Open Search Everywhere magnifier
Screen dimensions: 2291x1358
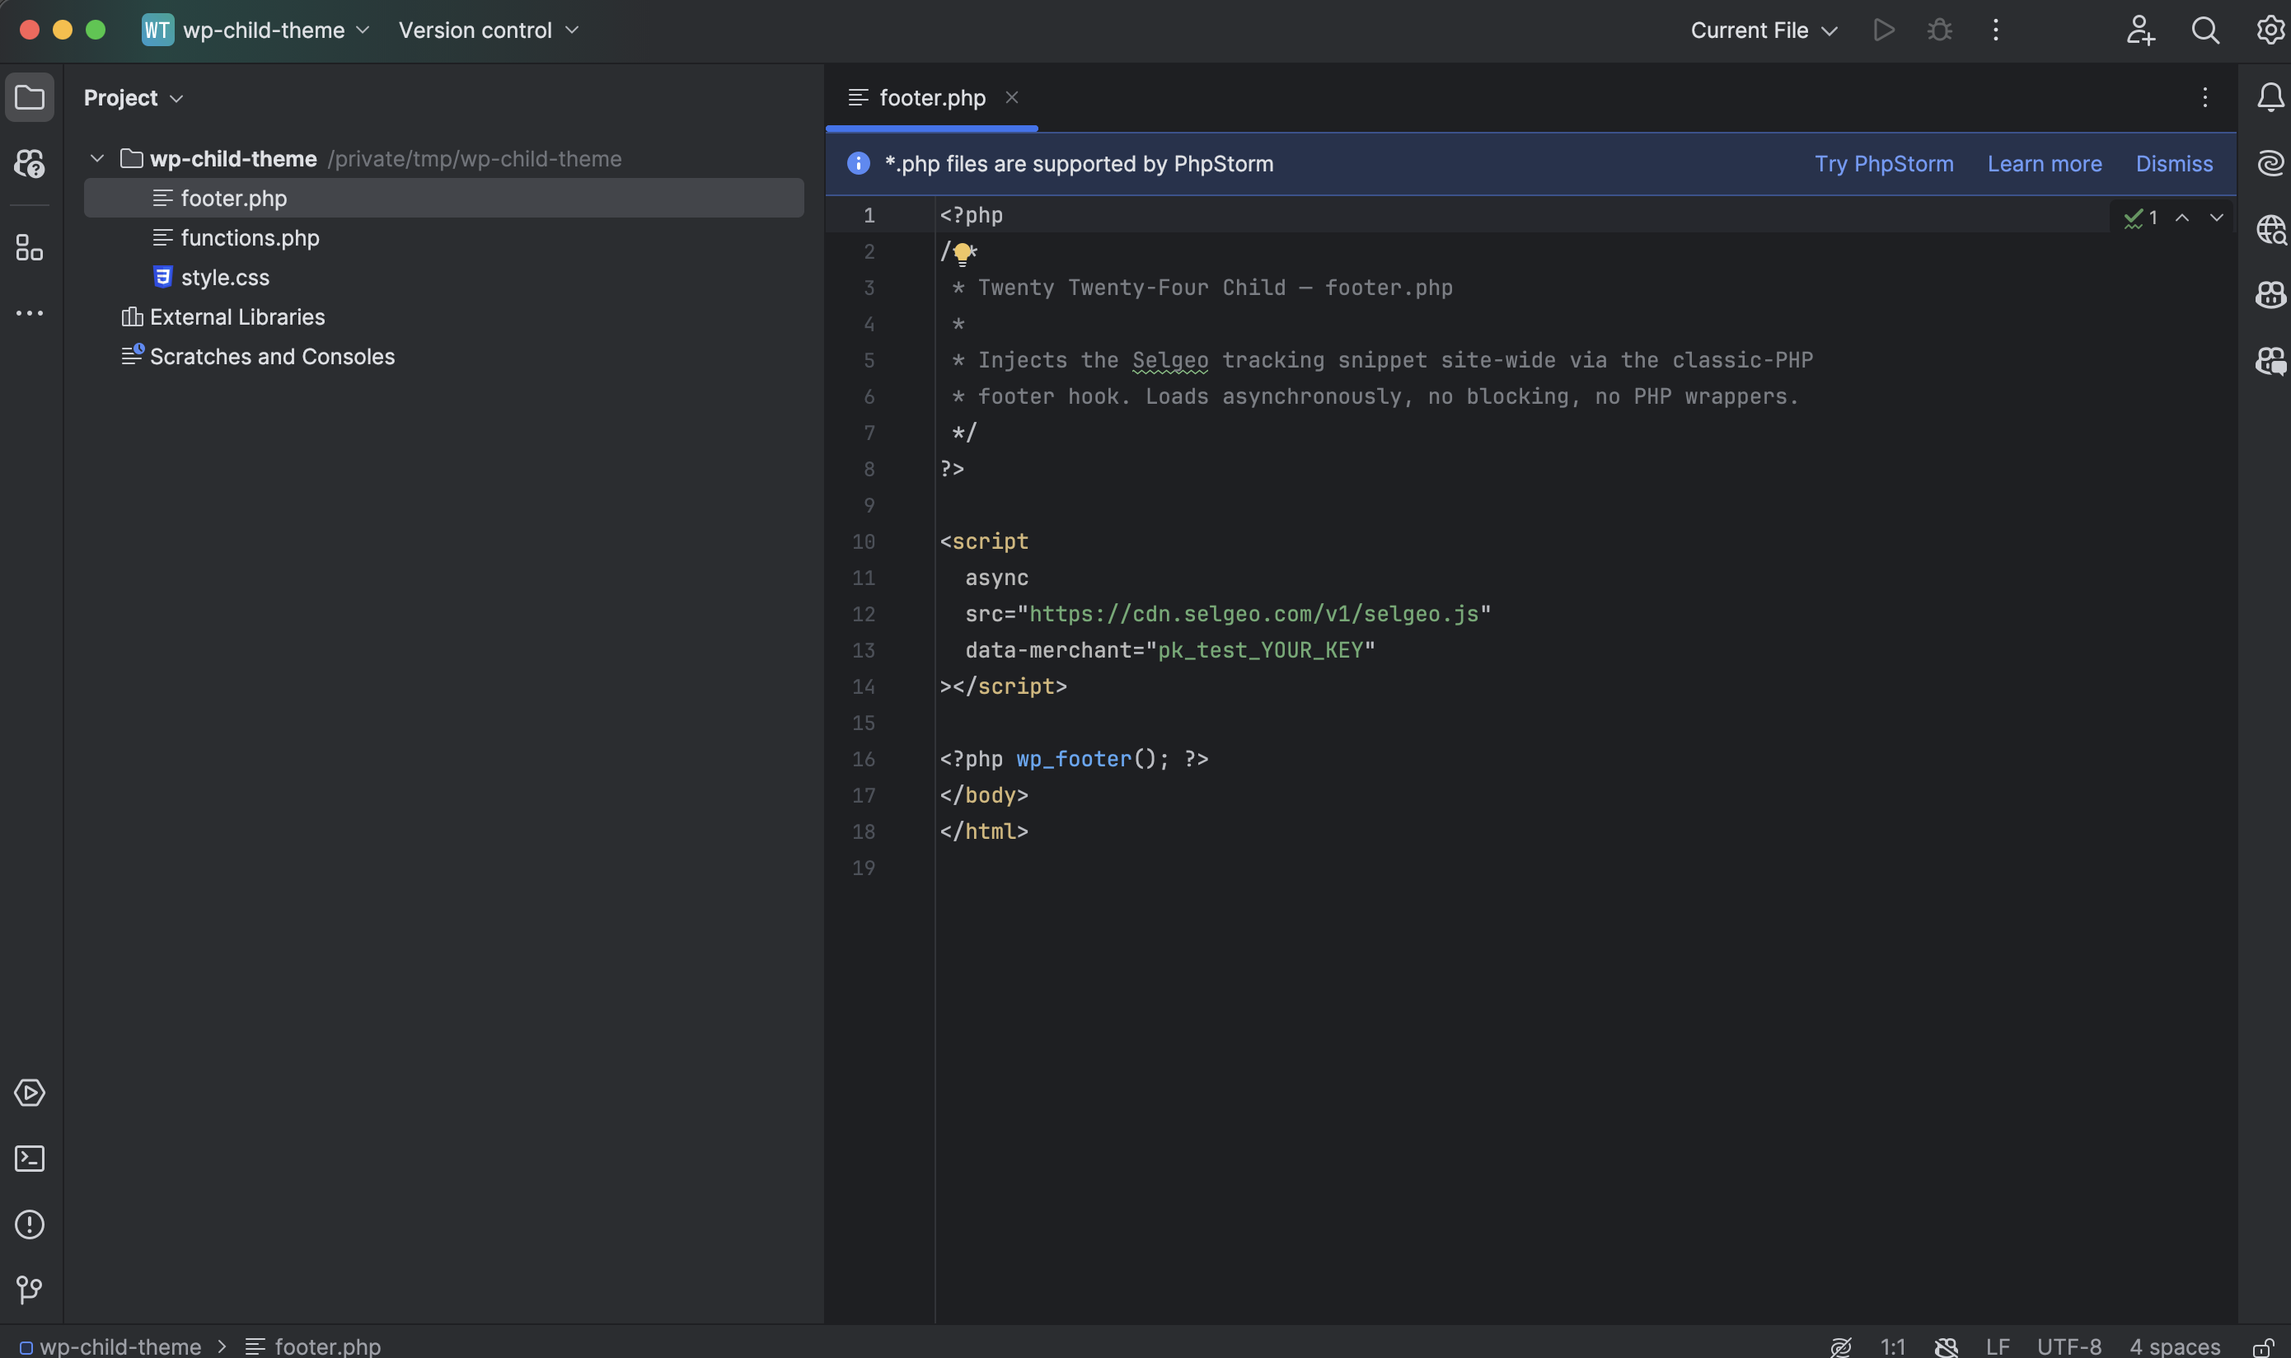coord(2205,30)
